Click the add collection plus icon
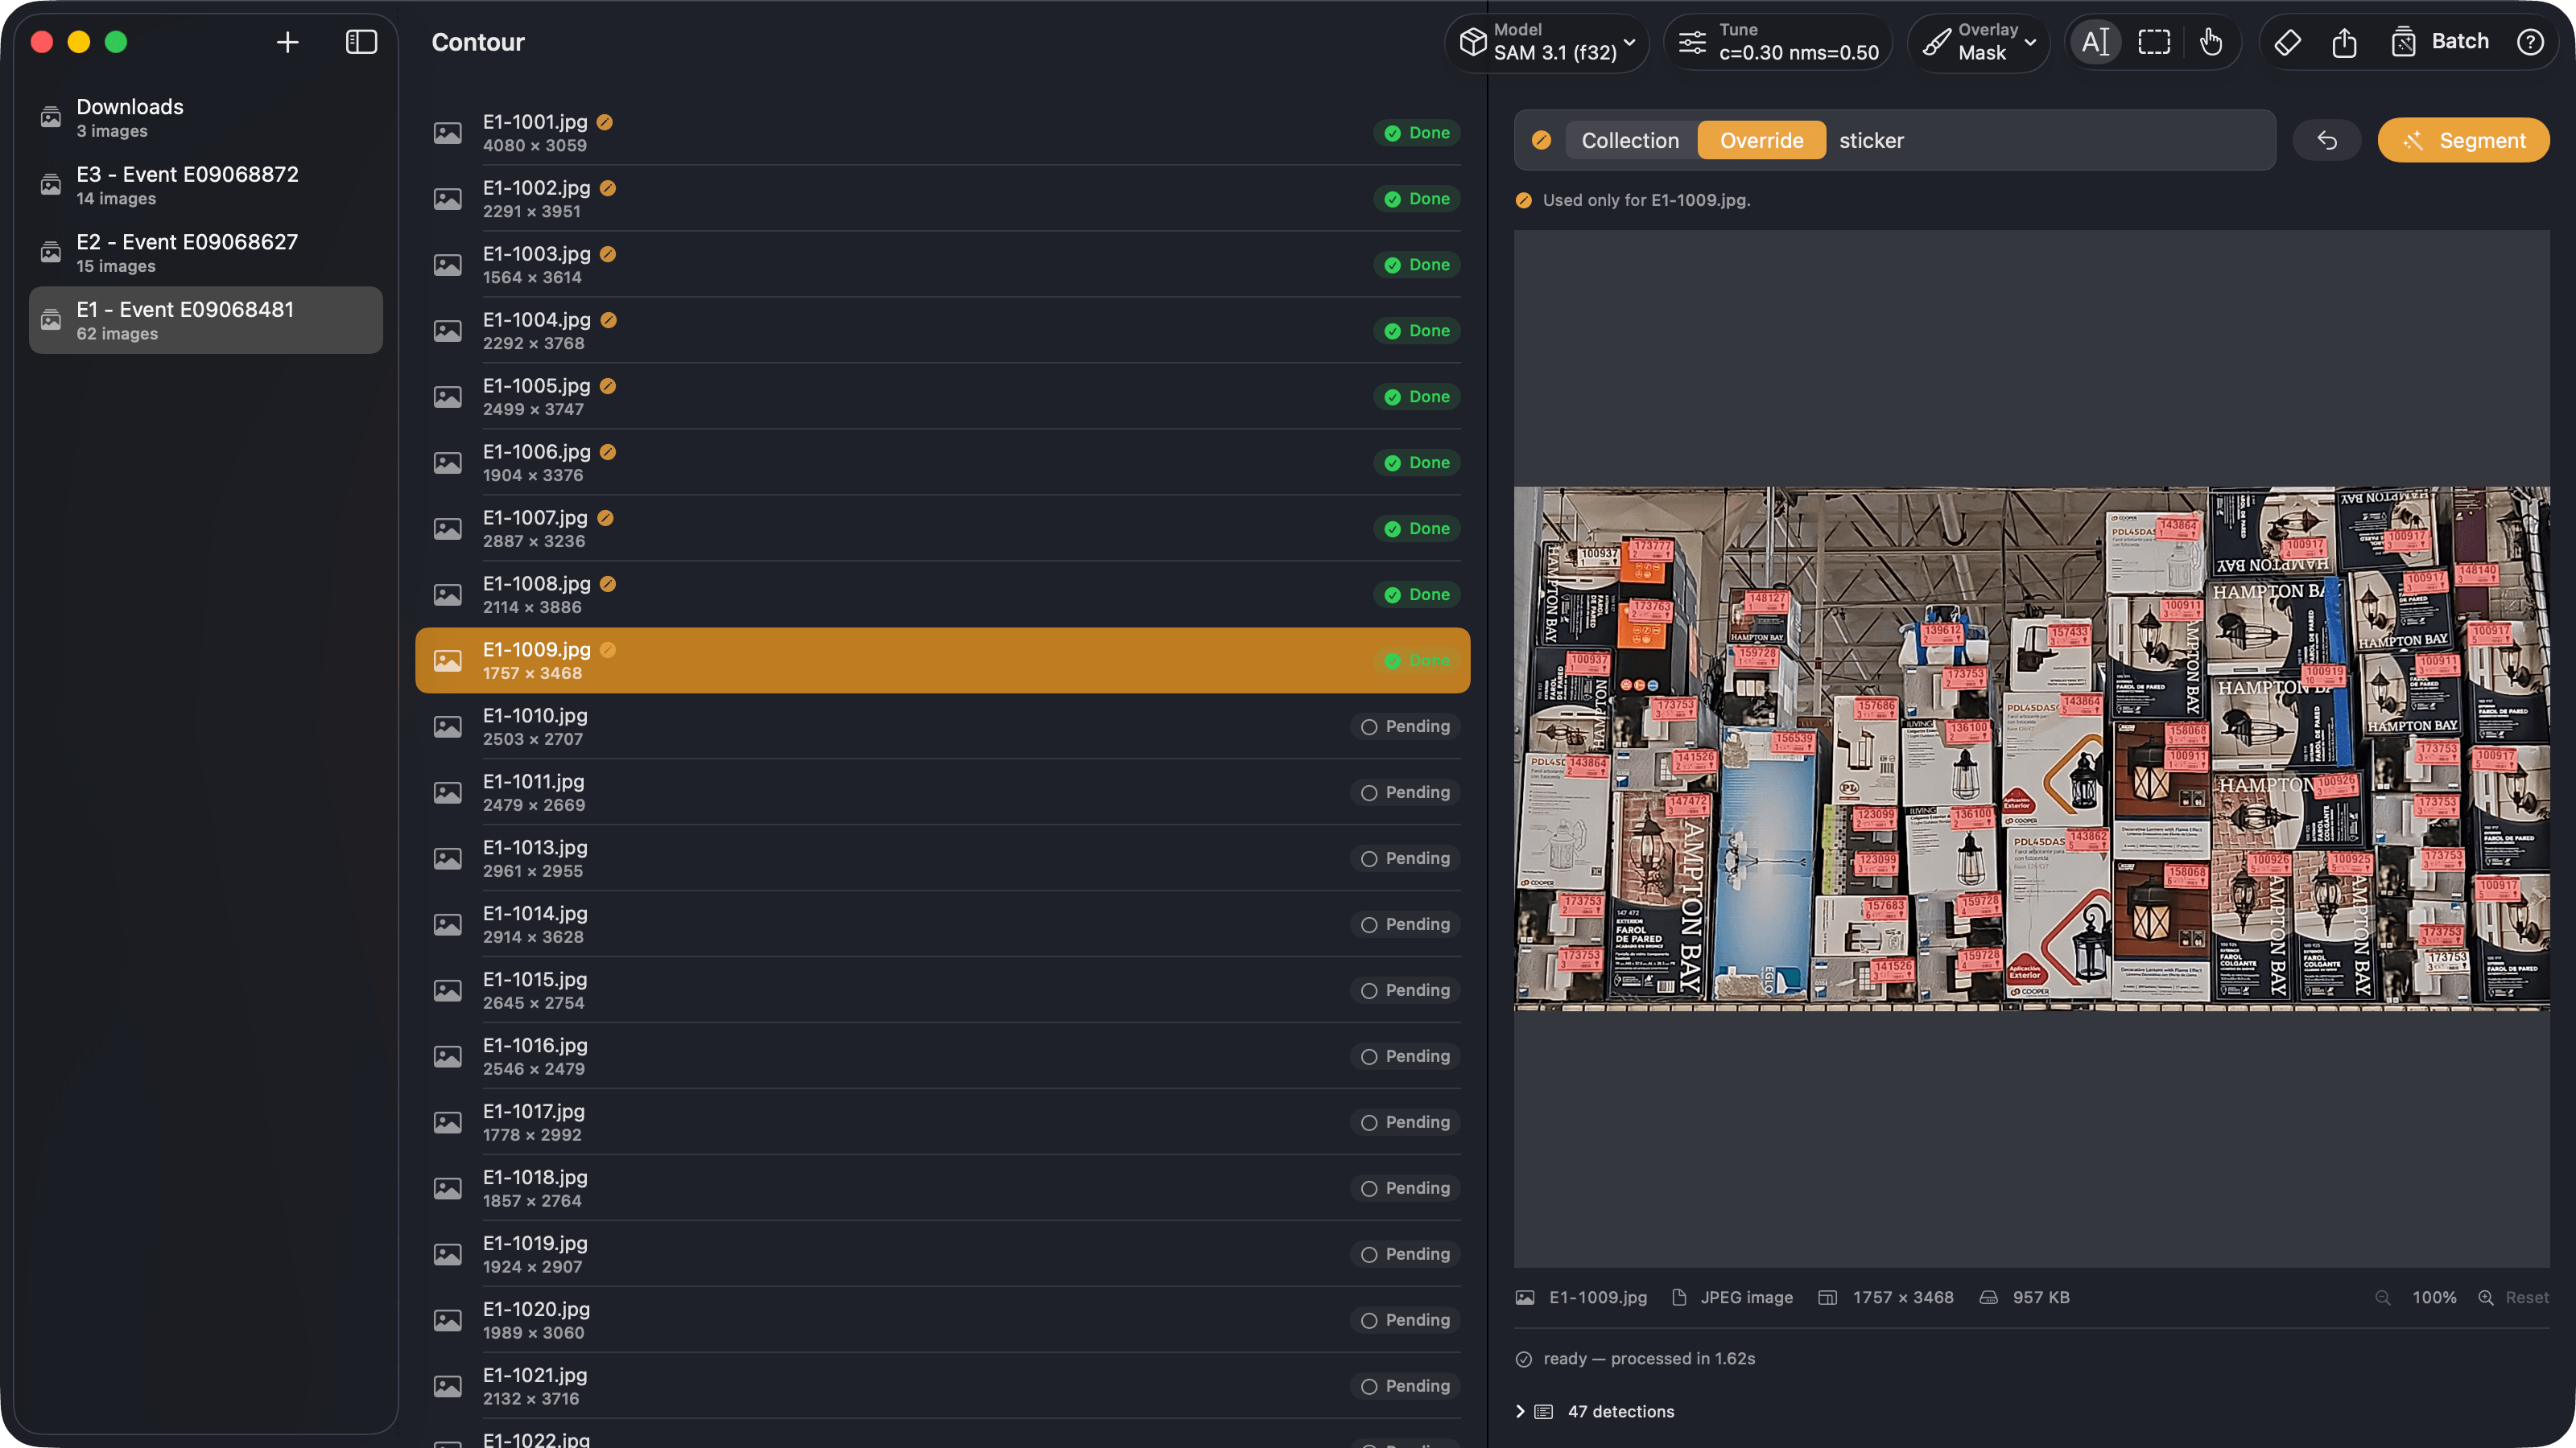This screenshot has width=2576, height=1448. 287,42
